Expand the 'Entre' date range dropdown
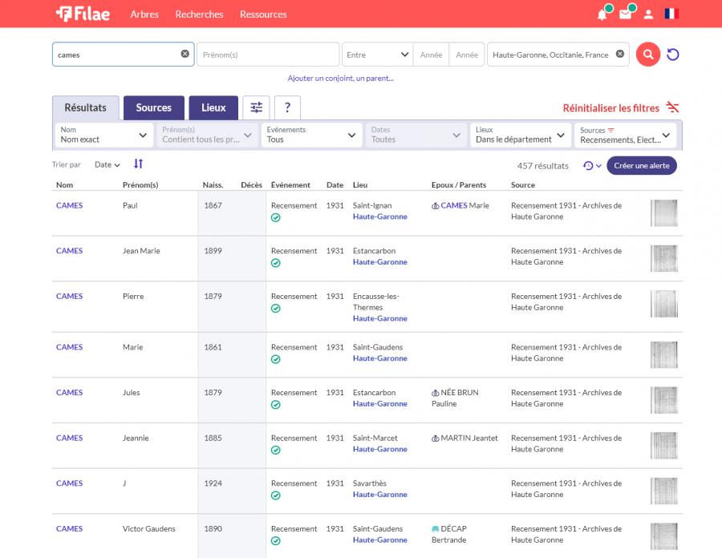 (x=378, y=55)
